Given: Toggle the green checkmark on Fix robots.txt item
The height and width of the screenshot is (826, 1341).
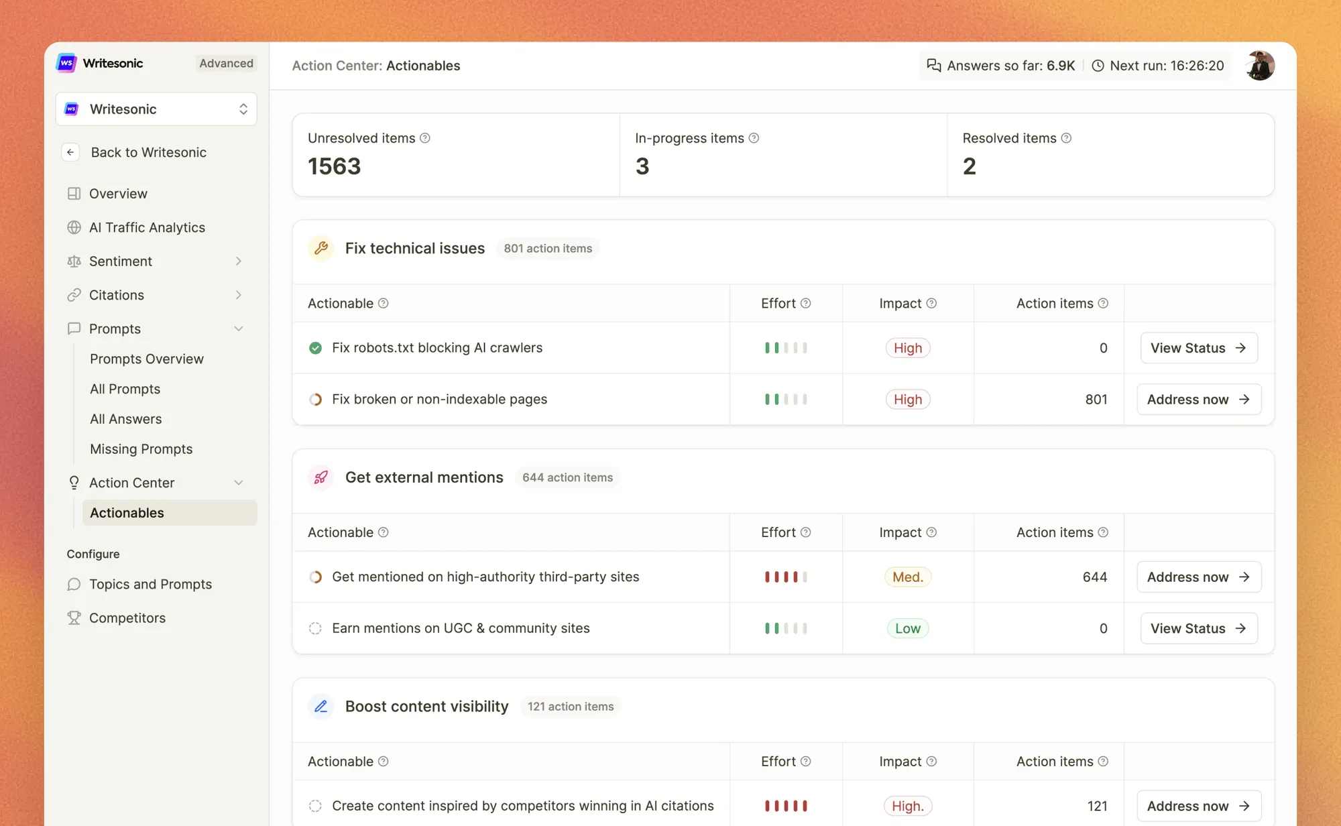Looking at the screenshot, I should click(315, 348).
